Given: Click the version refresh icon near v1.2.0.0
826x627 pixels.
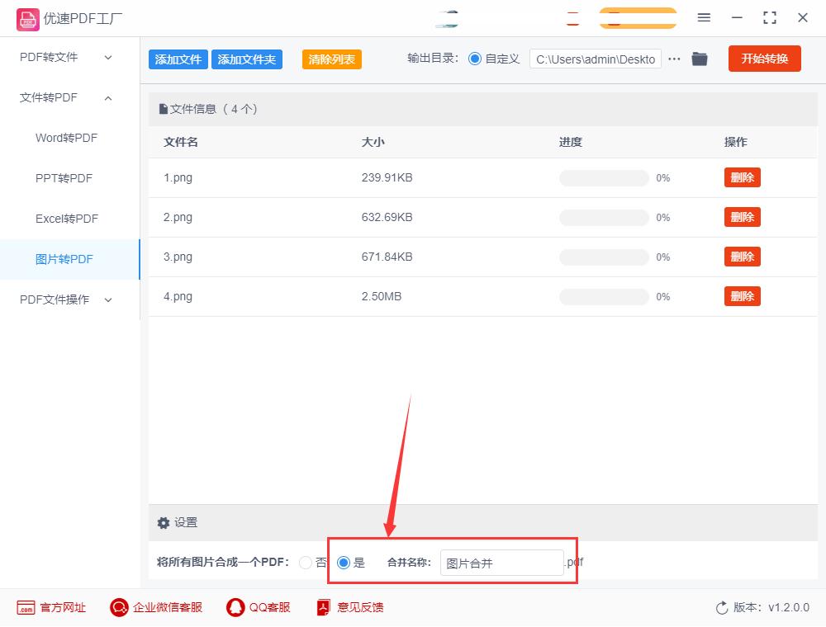Looking at the screenshot, I should pyautogui.click(x=719, y=607).
